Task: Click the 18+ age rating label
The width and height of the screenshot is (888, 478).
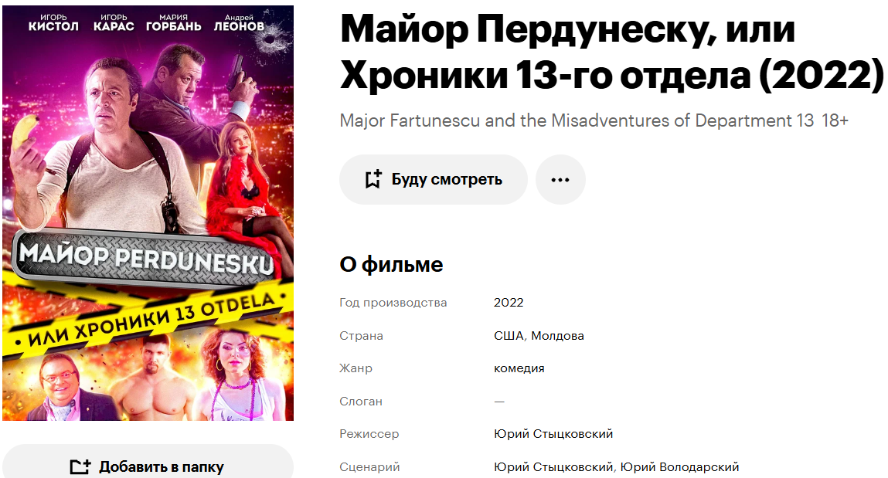Action: (835, 120)
